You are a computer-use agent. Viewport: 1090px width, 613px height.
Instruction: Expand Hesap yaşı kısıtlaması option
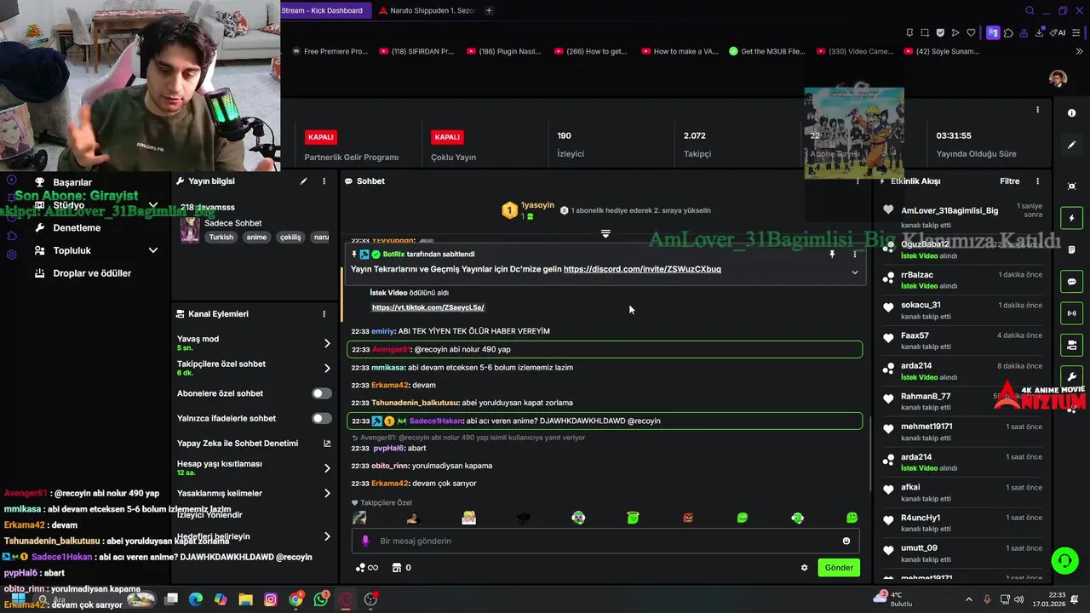(327, 468)
